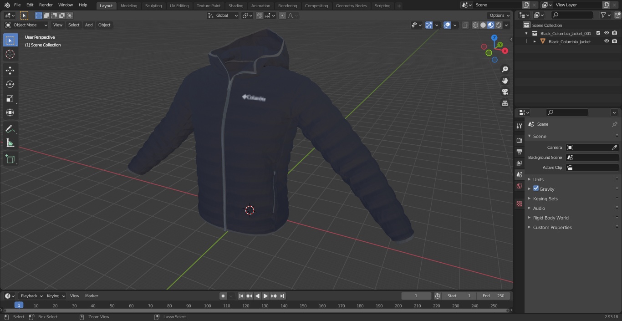Disable render for Black_Columbia_Jacket object camera icon
The height and width of the screenshot is (321, 622).
coord(615,41)
